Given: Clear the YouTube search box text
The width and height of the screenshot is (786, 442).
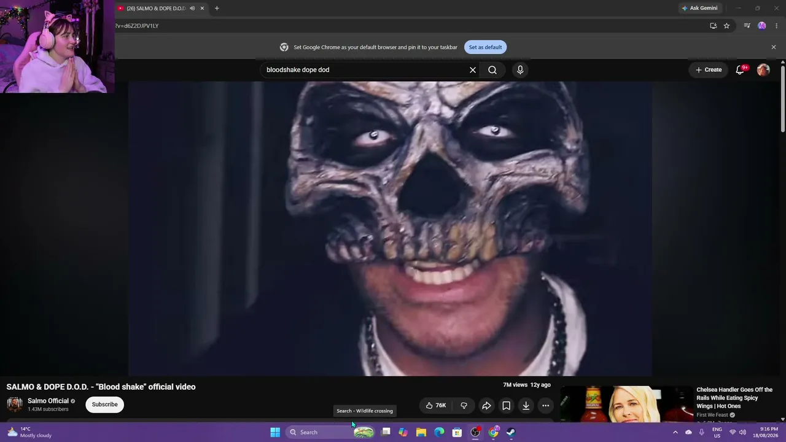Looking at the screenshot, I should [x=473, y=70].
